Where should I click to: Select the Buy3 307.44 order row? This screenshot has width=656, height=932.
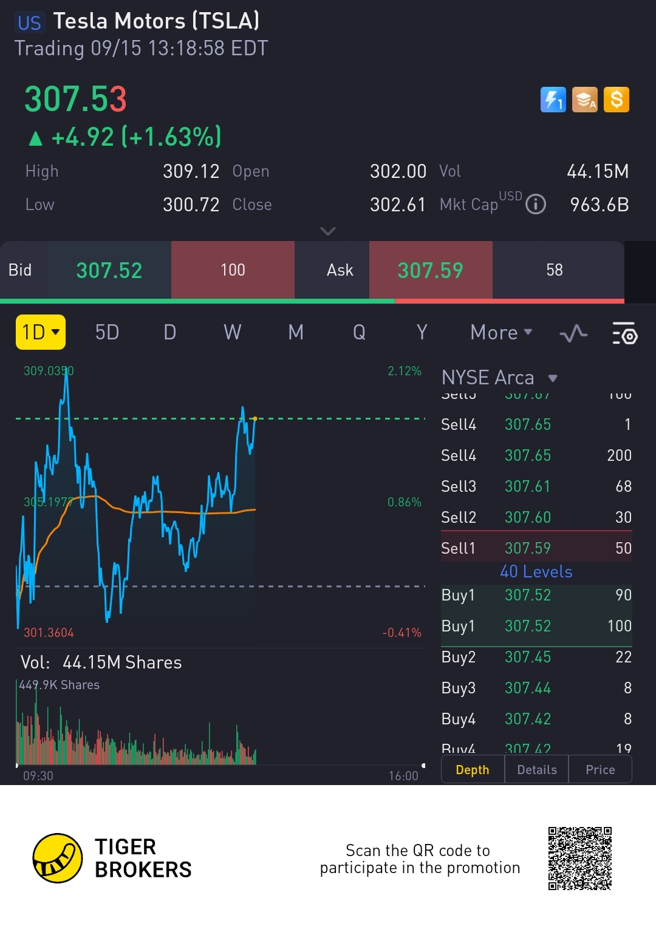pos(536,687)
